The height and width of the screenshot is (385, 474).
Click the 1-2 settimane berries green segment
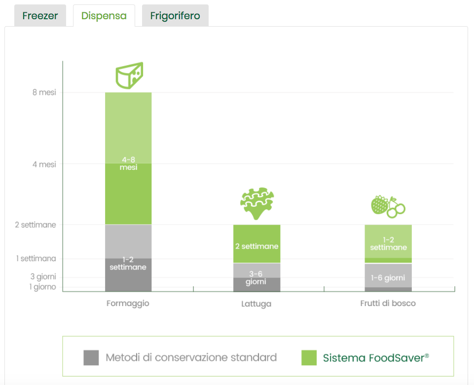tap(388, 243)
